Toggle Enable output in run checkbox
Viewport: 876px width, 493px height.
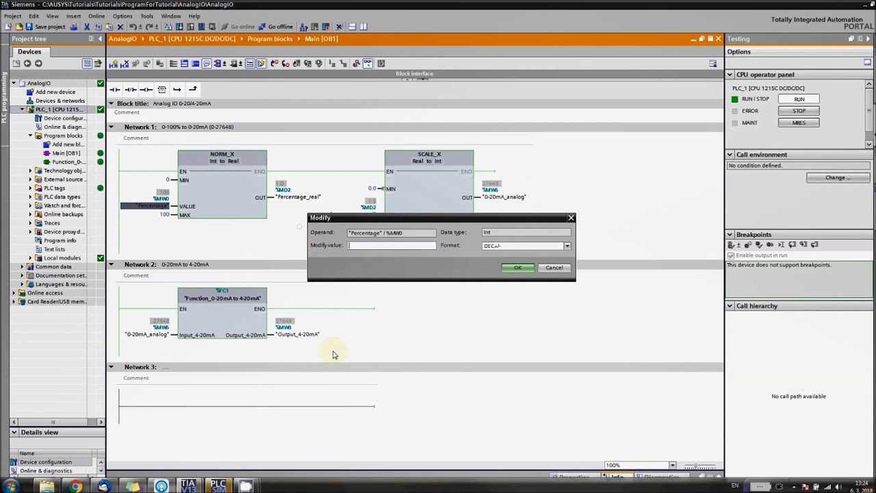(731, 255)
